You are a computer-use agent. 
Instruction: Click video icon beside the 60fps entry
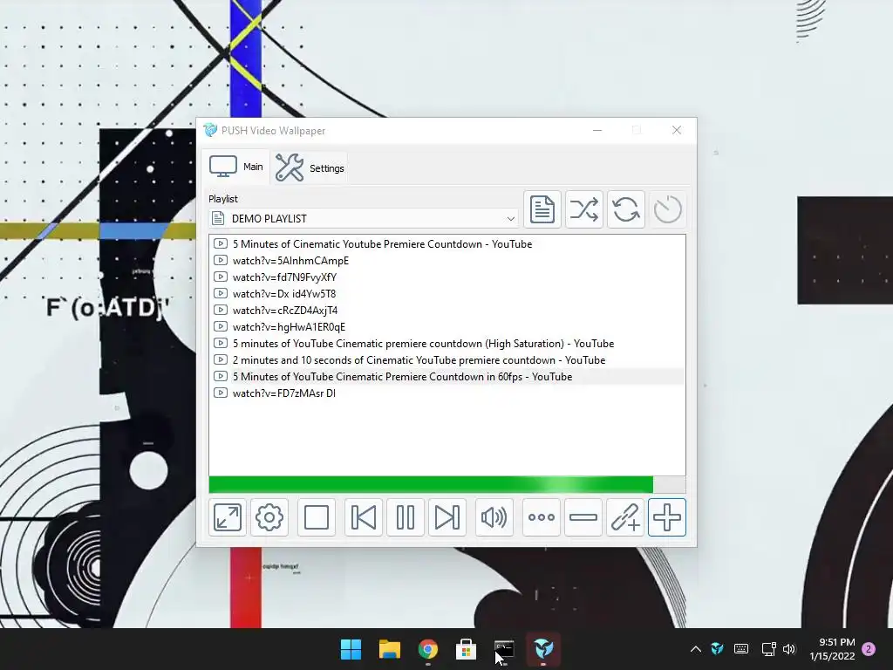click(x=221, y=377)
